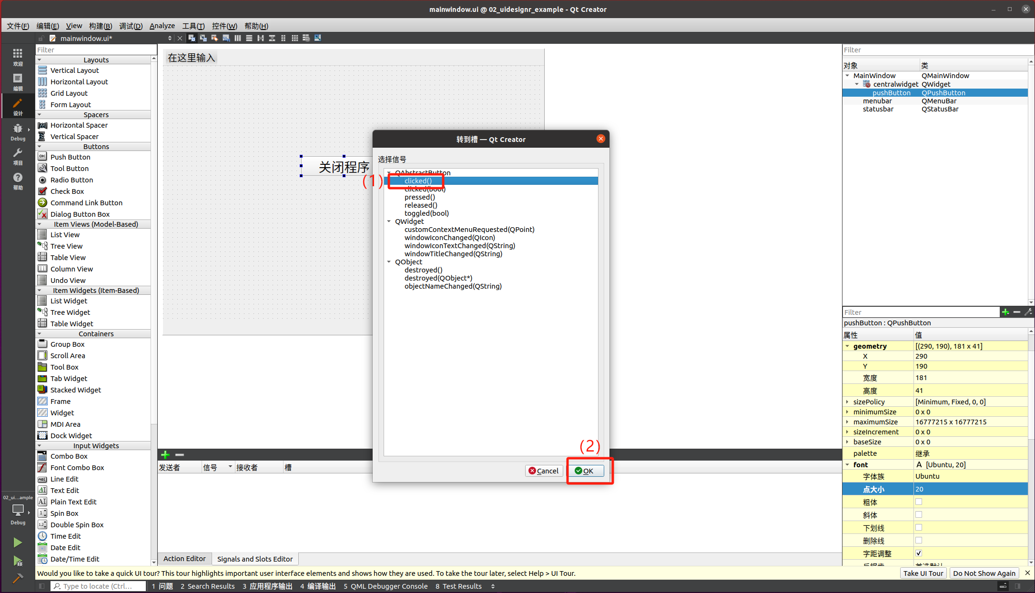Click the Edit Tab Order toolbar icon
Viewport: 1035px width, 593px height.
pos(226,38)
